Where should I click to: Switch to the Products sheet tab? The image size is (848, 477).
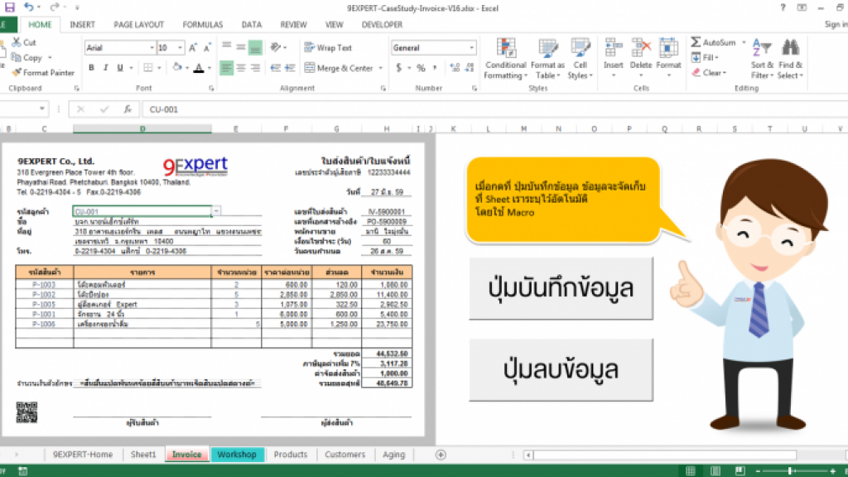291,455
